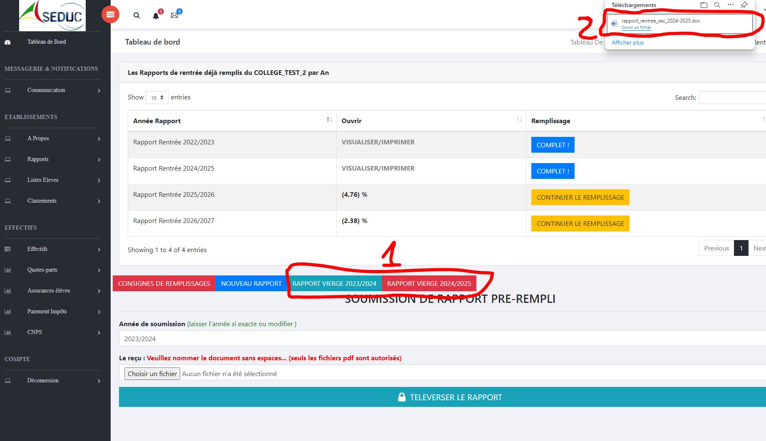Image resolution: width=766 pixels, height=441 pixels.
Task: Select Tableau de Bord in sidebar
Action: (x=47, y=42)
